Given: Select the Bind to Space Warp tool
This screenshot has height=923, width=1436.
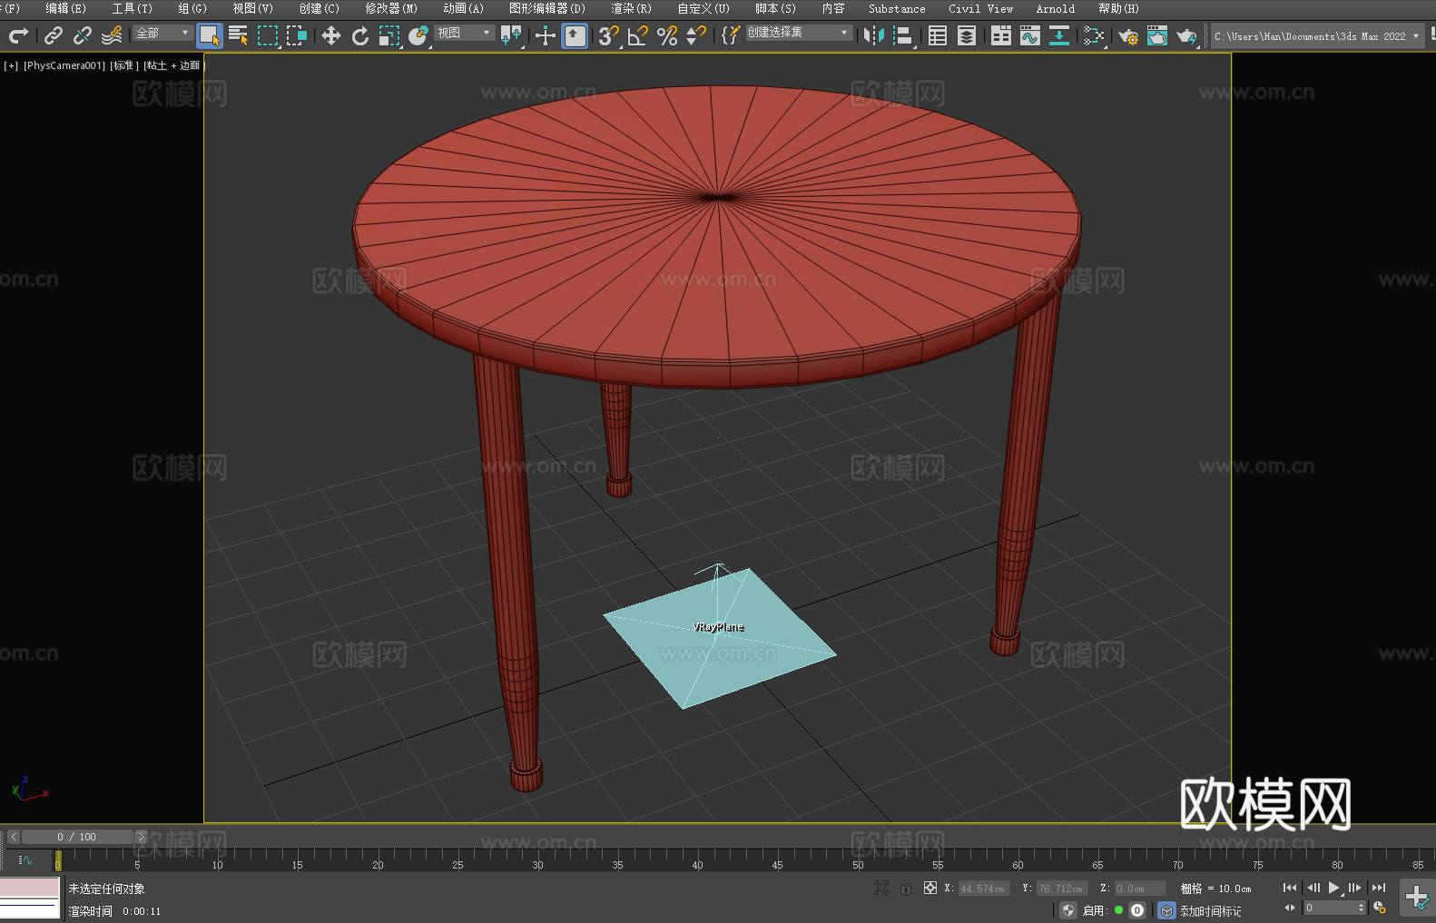Looking at the screenshot, I should (x=112, y=35).
